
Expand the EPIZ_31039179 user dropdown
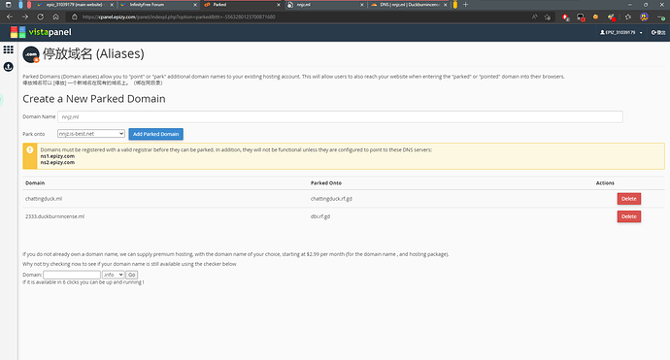click(620, 32)
